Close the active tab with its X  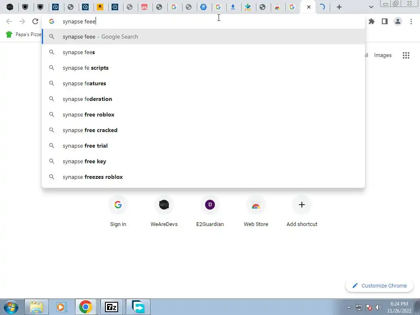tap(309, 7)
